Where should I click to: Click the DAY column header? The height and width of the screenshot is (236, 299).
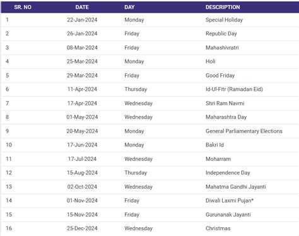129,7
